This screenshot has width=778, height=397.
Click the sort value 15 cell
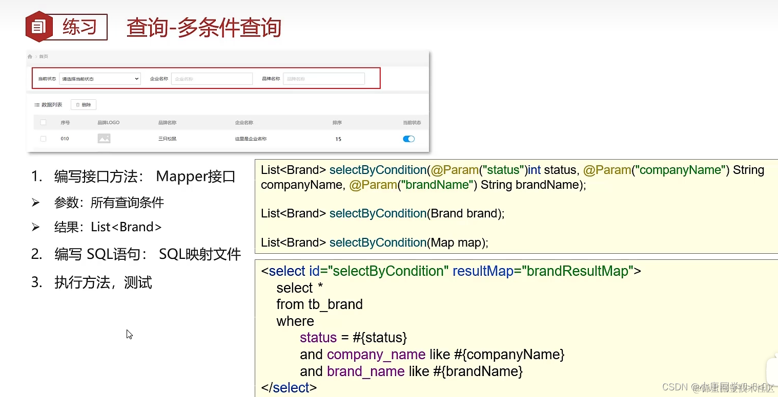tap(338, 139)
